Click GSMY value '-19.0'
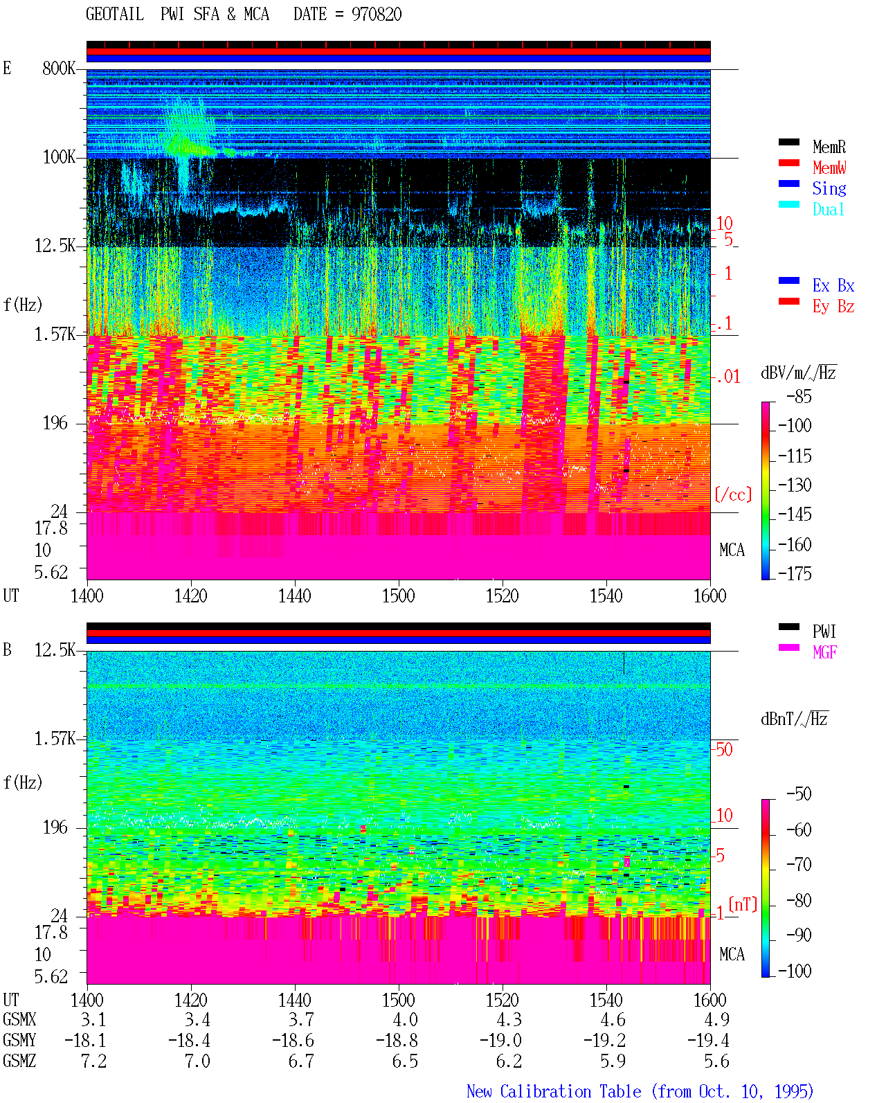 pyautogui.click(x=500, y=1041)
